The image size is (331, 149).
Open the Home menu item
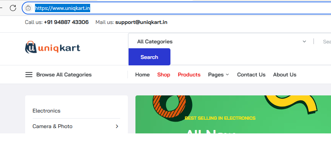143,74
